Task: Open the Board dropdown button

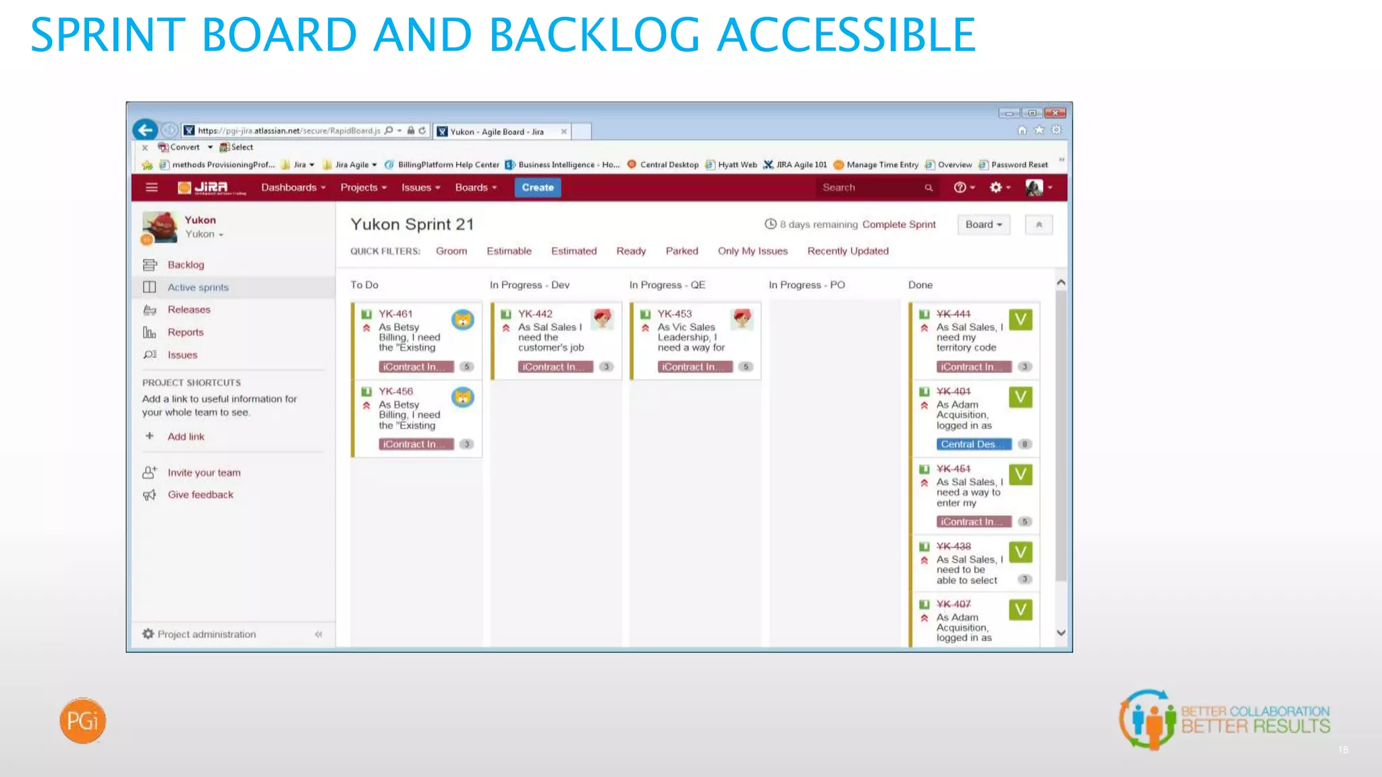Action: click(x=984, y=225)
